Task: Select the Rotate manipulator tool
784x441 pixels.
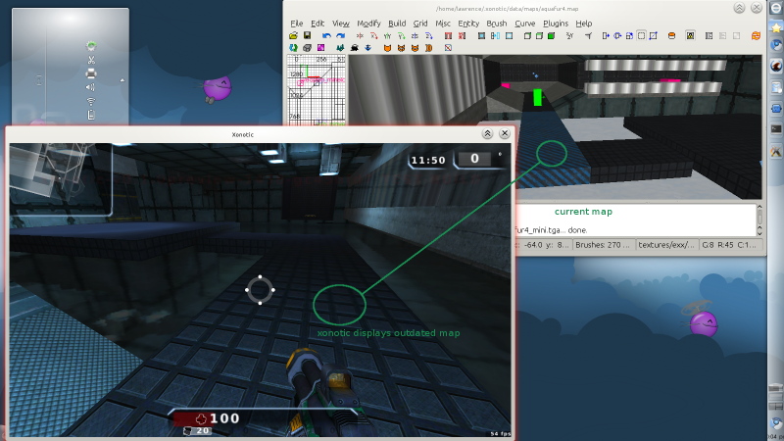Action: coord(617,36)
